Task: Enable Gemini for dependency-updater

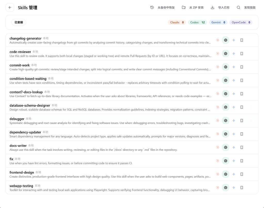Action: (x=234, y=134)
